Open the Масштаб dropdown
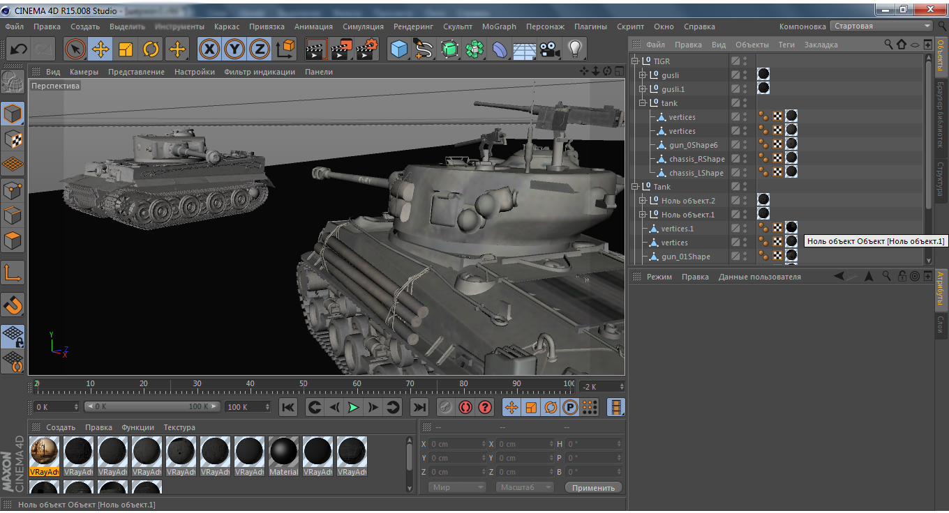 [x=525, y=487]
